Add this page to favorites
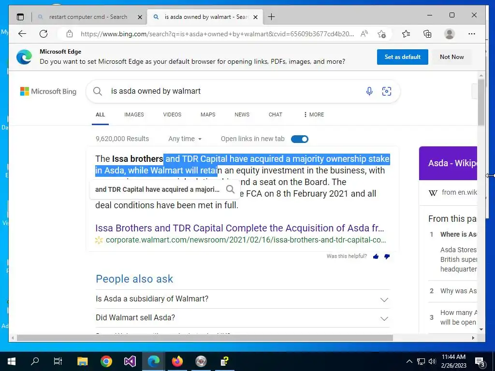This screenshot has width=495, height=371. 381,34
